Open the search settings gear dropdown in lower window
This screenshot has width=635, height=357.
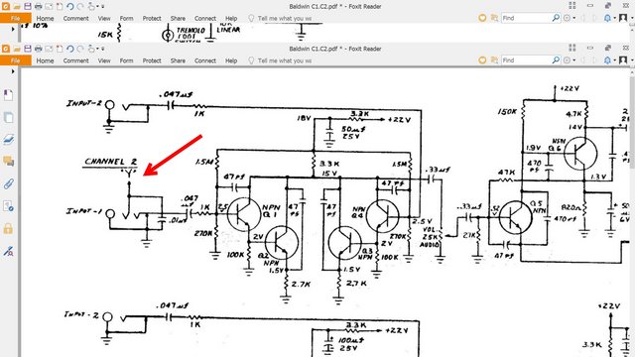click(570, 59)
